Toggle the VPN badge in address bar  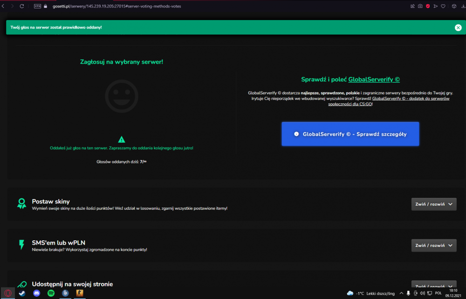coord(37,6)
